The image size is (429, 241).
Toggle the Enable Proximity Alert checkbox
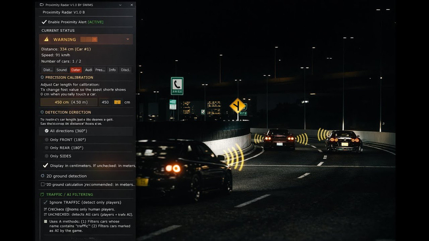click(x=44, y=22)
